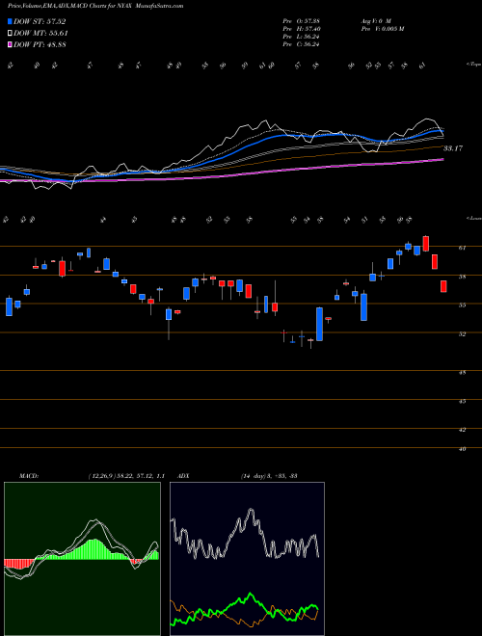Click the Pre C: 56.24 value
The width and height of the screenshot is (482, 636).
(301, 44)
